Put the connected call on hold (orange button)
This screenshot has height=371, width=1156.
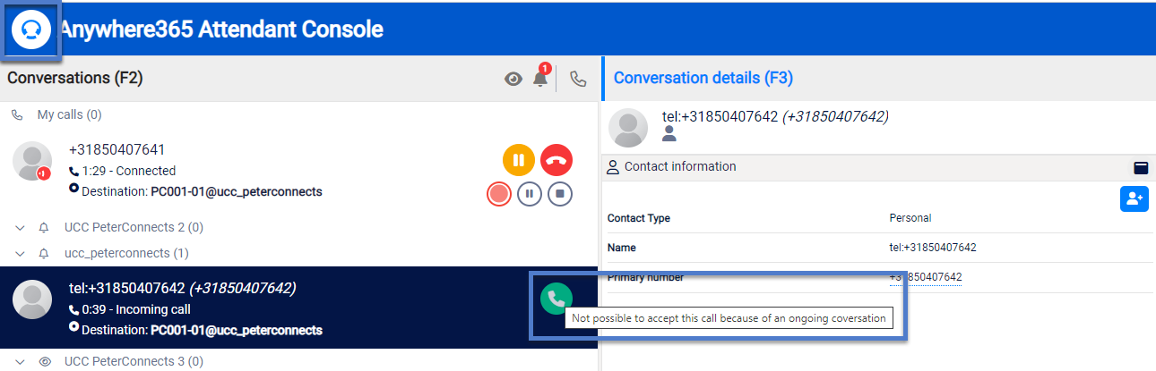click(519, 161)
